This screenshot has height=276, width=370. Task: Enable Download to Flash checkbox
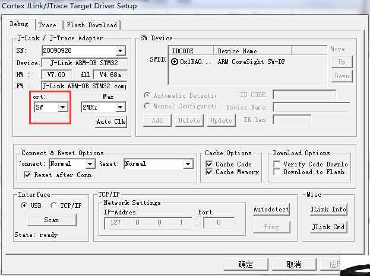click(x=277, y=172)
